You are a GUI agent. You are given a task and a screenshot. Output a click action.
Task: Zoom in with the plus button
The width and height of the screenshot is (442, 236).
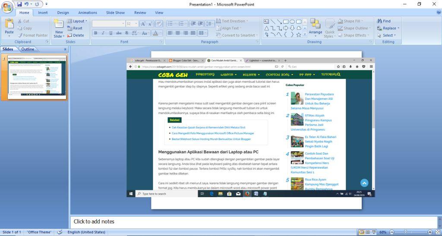429,233
